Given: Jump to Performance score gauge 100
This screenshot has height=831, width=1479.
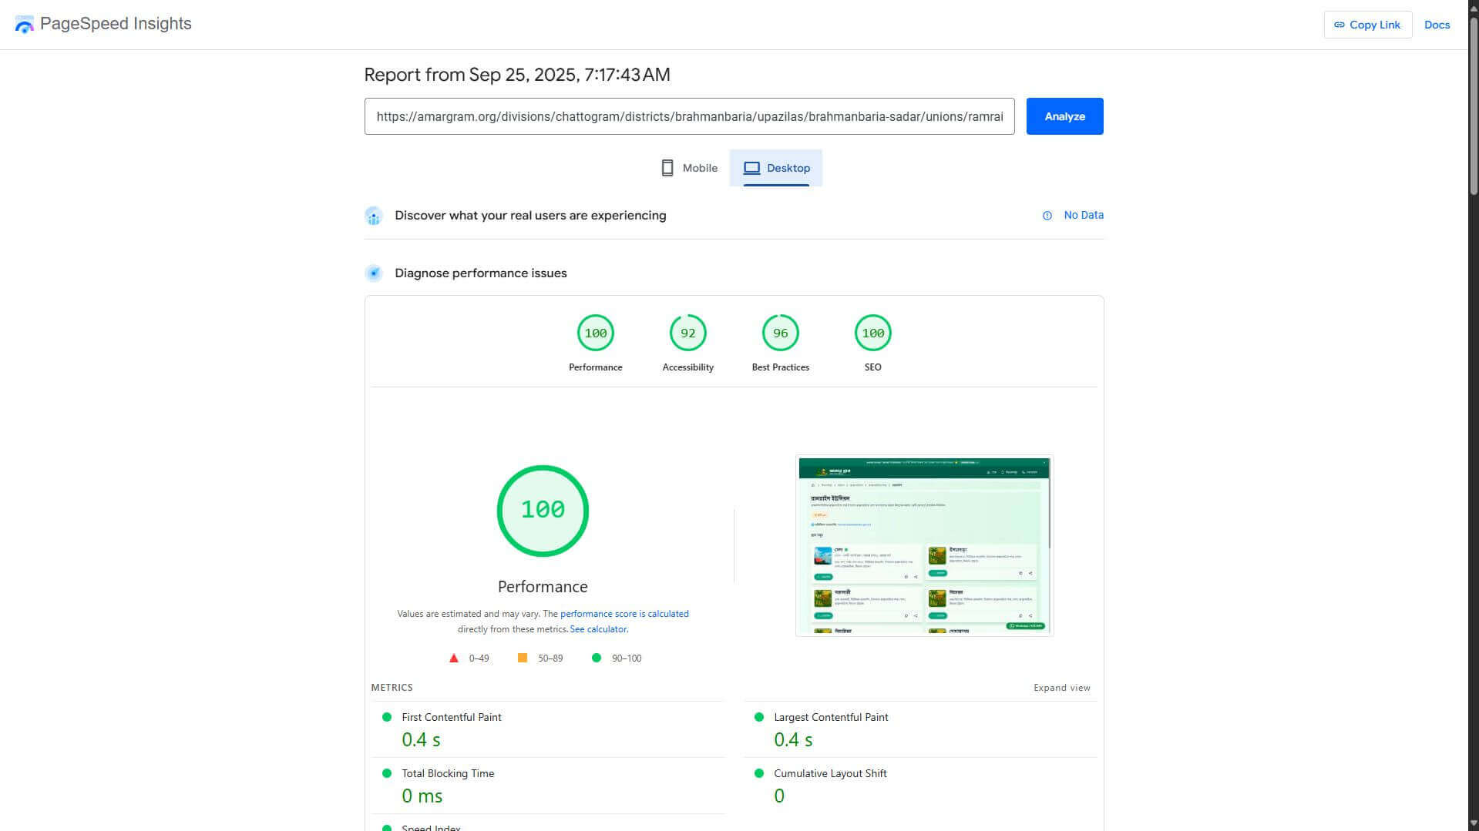Looking at the screenshot, I should click(595, 333).
